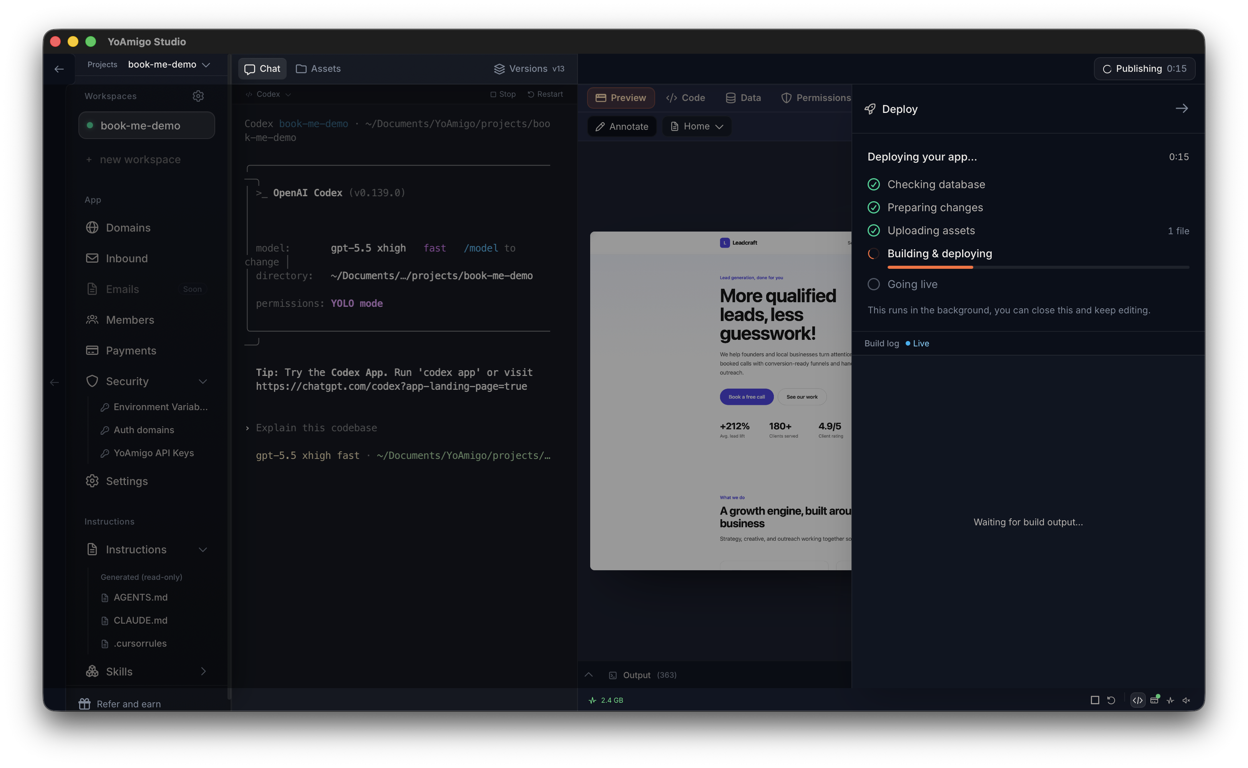Viewport: 1248px width, 768px height.
Task: Open the .cursorrules file
Action: pos(134,643)
